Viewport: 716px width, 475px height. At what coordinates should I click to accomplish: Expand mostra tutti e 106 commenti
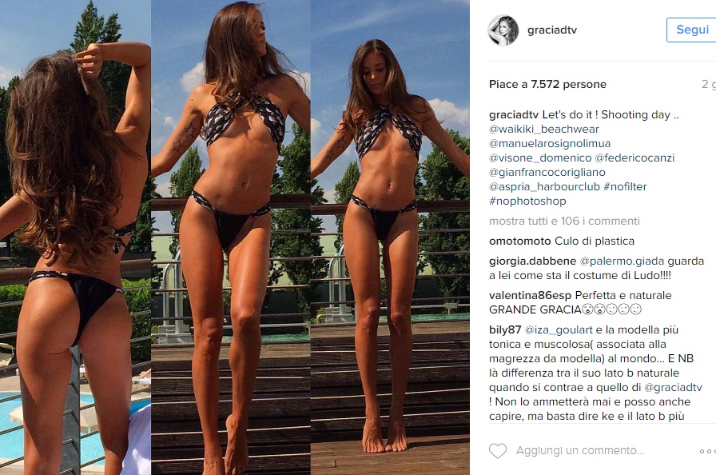(564, 221)
